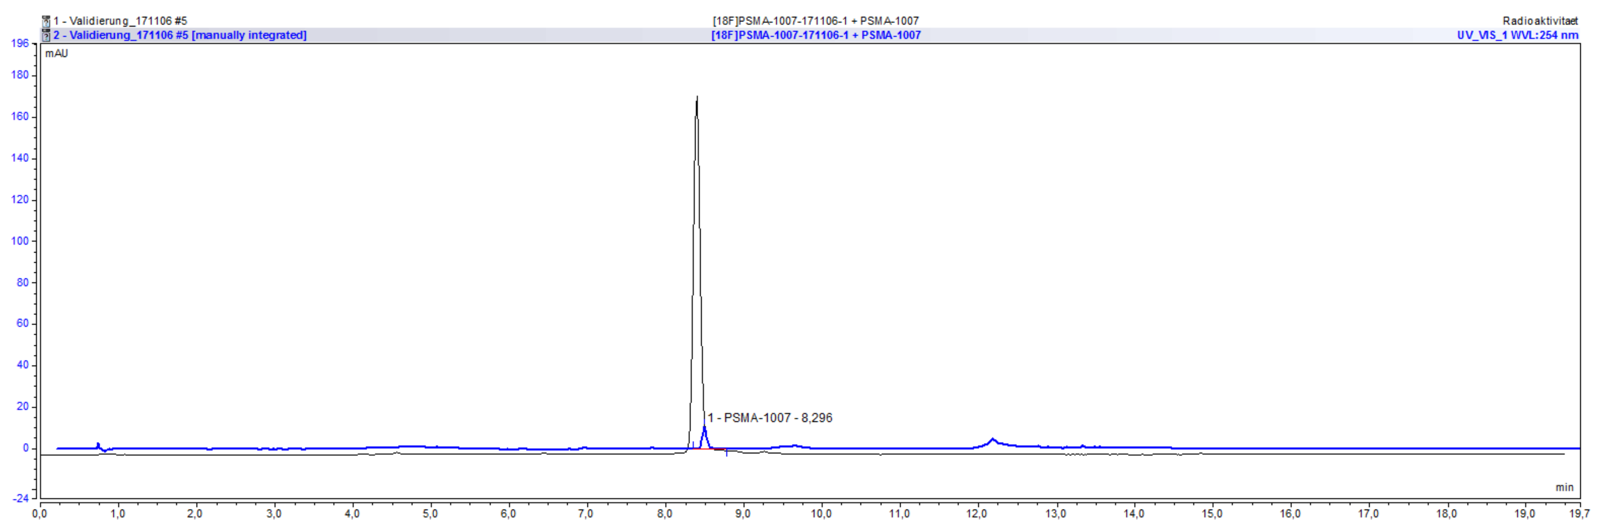Click black title [18F]PSMA-1007-171106-1 + PSMA-1007
The image size is (1601, 531).
click(815, 21)
